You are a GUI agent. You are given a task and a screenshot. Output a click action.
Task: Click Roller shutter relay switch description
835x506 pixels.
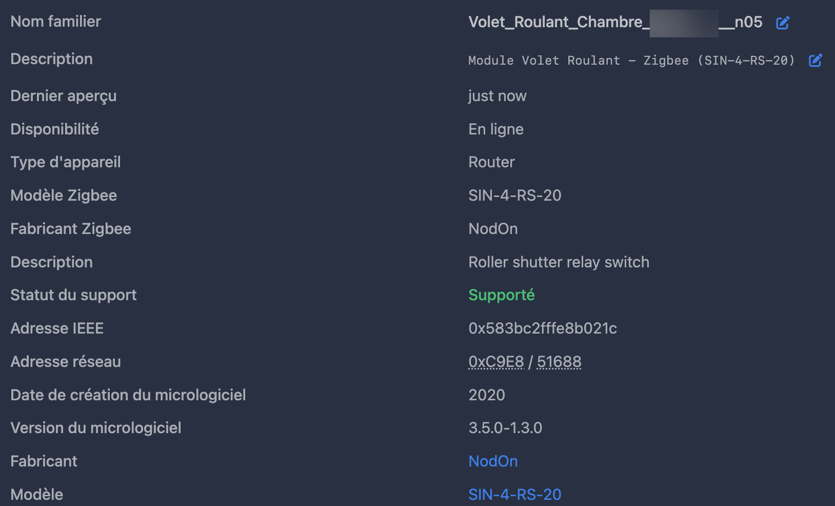tap(559, 262)
